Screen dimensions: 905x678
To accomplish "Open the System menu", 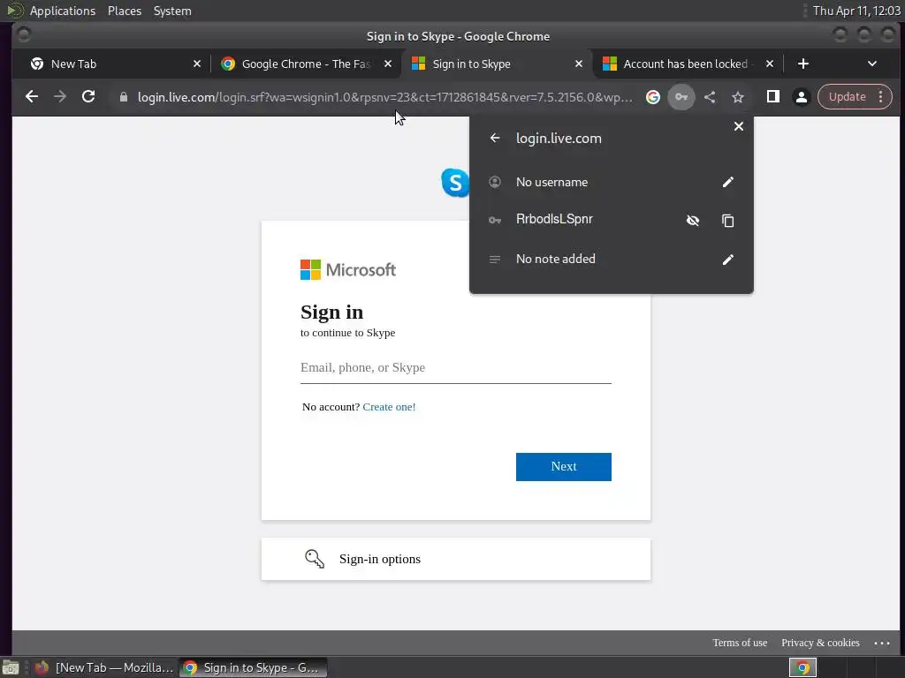I will click(172, 11).
